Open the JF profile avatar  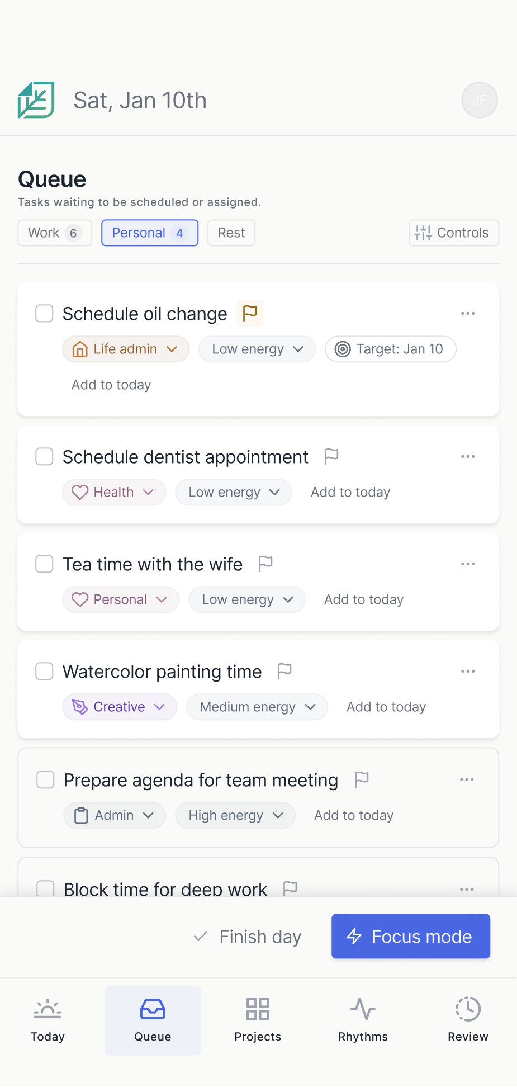click(479, 100)
